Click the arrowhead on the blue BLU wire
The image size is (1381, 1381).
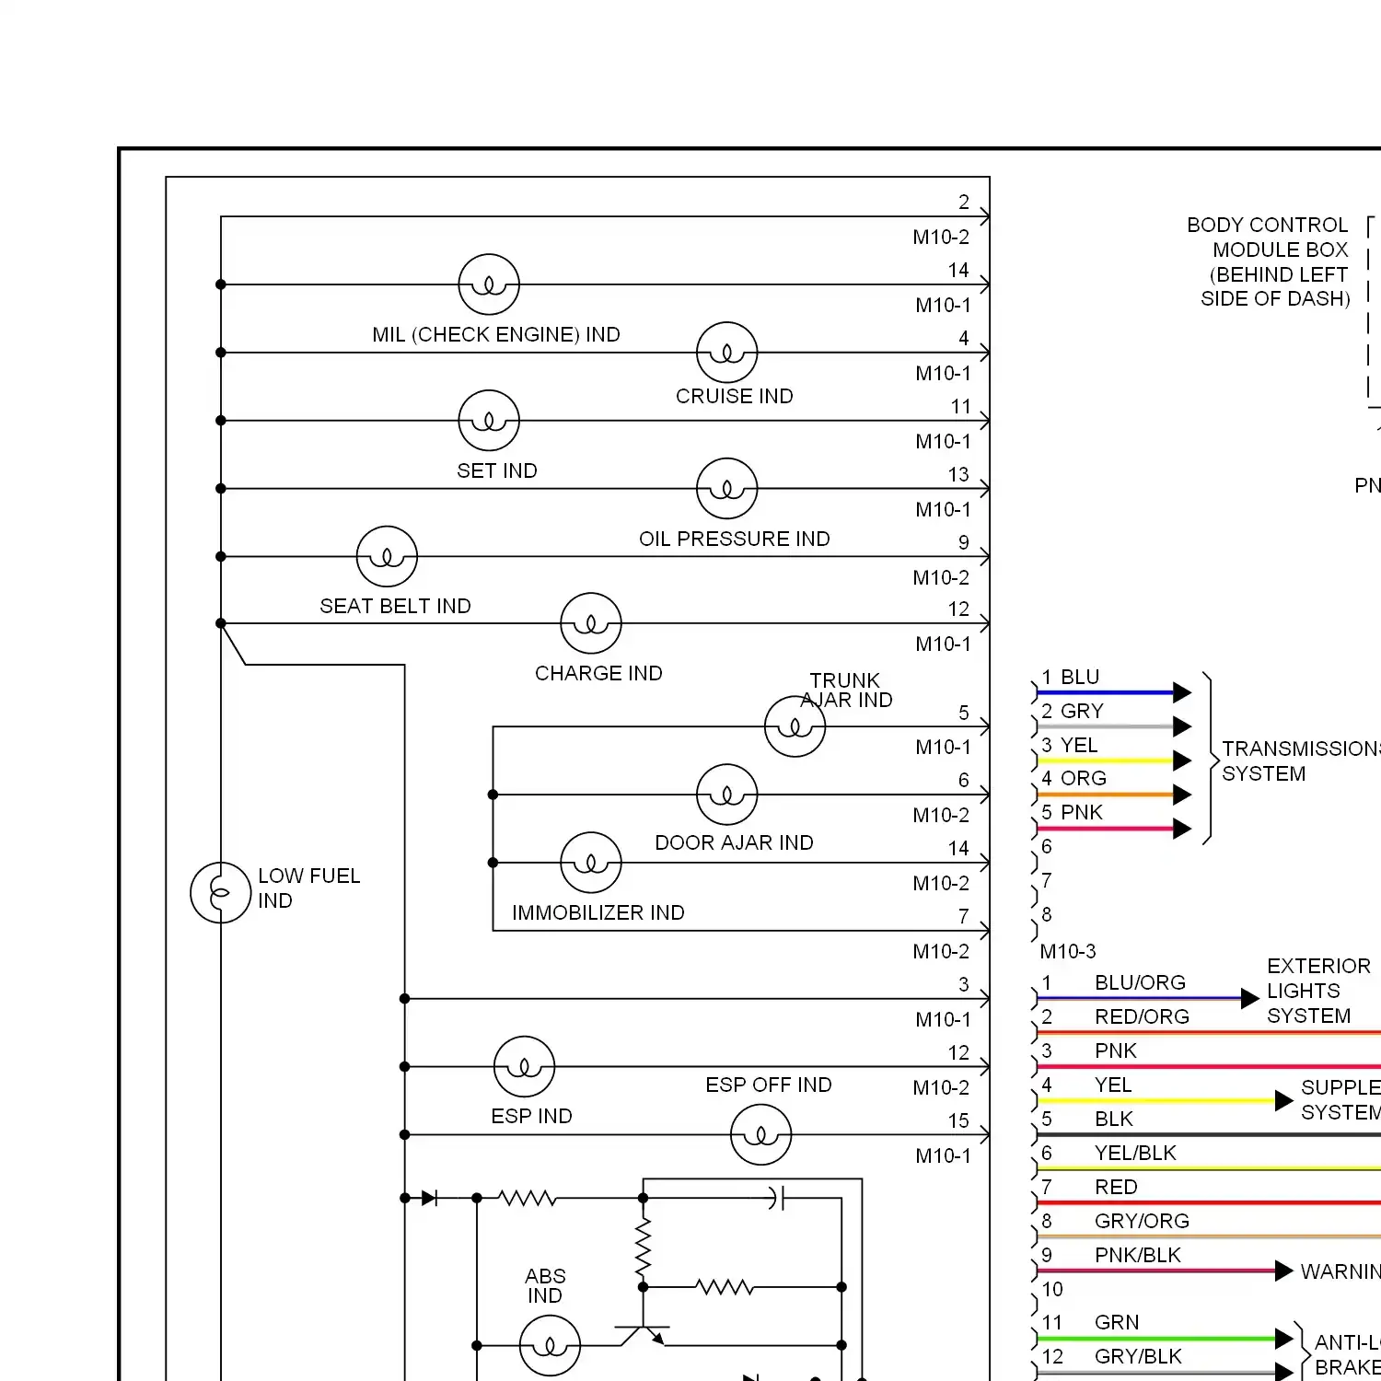(x=1183, y=692)
